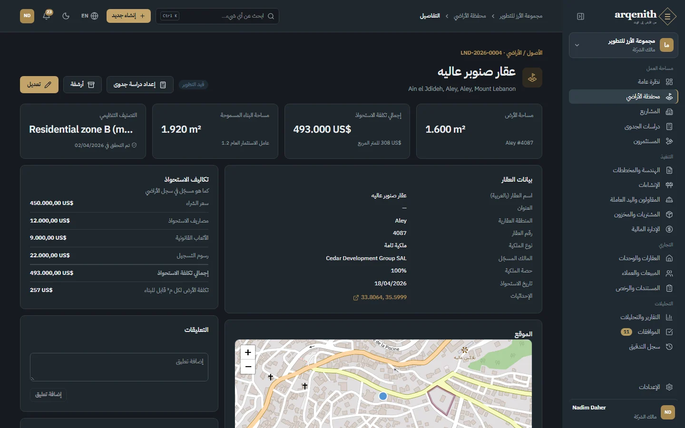Click the إضافة تعليق submit button

point(49,394)
